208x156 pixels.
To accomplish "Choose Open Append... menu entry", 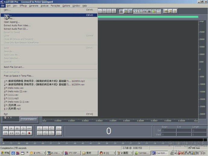I will point(49,22).
